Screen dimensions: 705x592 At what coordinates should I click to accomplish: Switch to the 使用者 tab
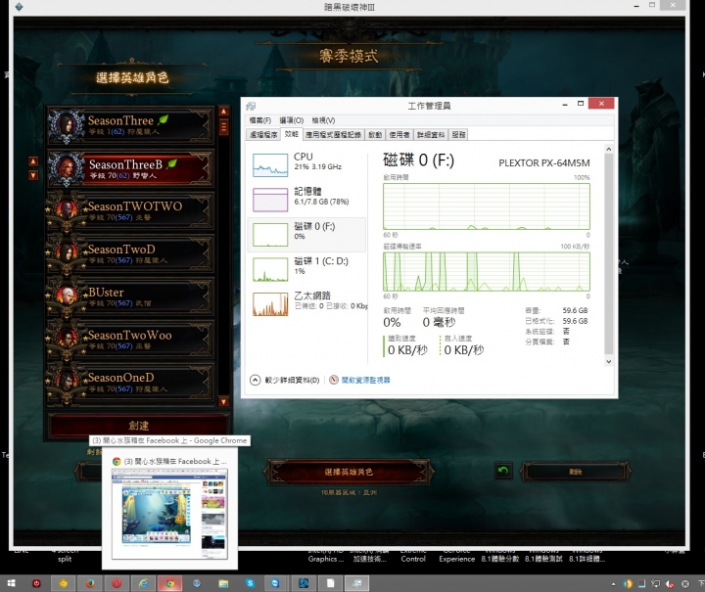point(399,134)
